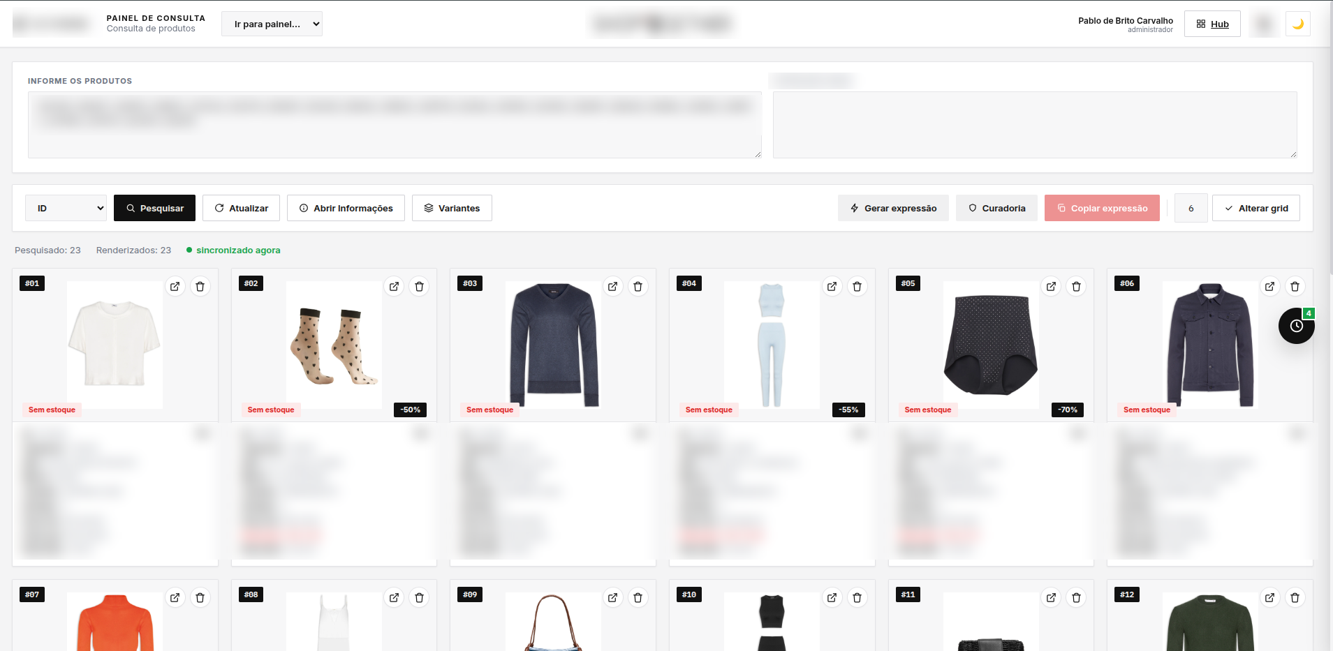Open Curadoria
The image size is (1333, 651).
tap(996, 208)
